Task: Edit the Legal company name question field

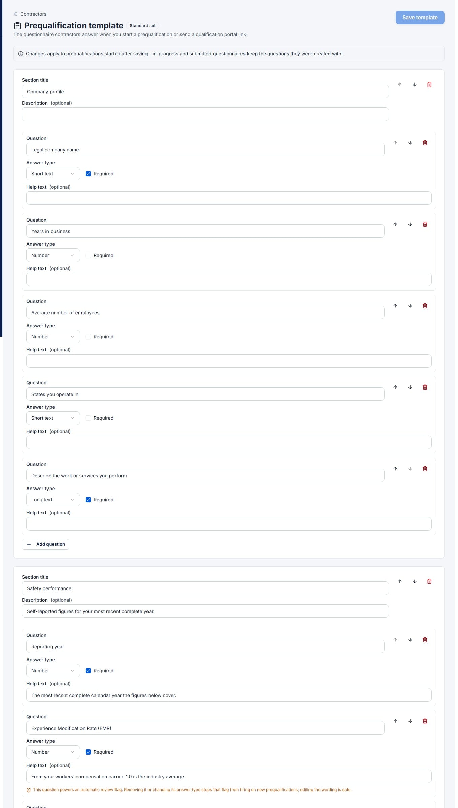Action: click(x=205, y=150)
